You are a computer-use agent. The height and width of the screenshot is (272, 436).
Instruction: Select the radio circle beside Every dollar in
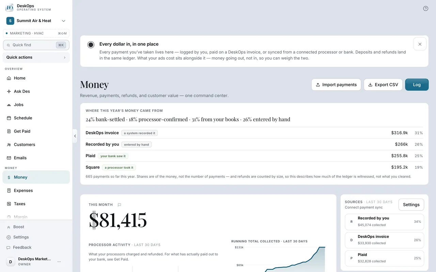91,45
